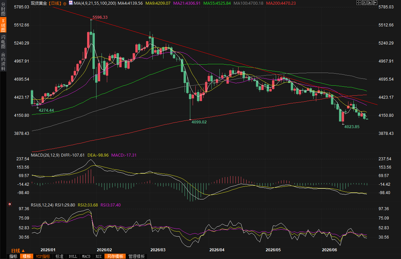Image resolution: width=401 pixels, height=259 pixels.
Task: Open 合约资料 from the sidebar
Action: (x=3, y=62)
